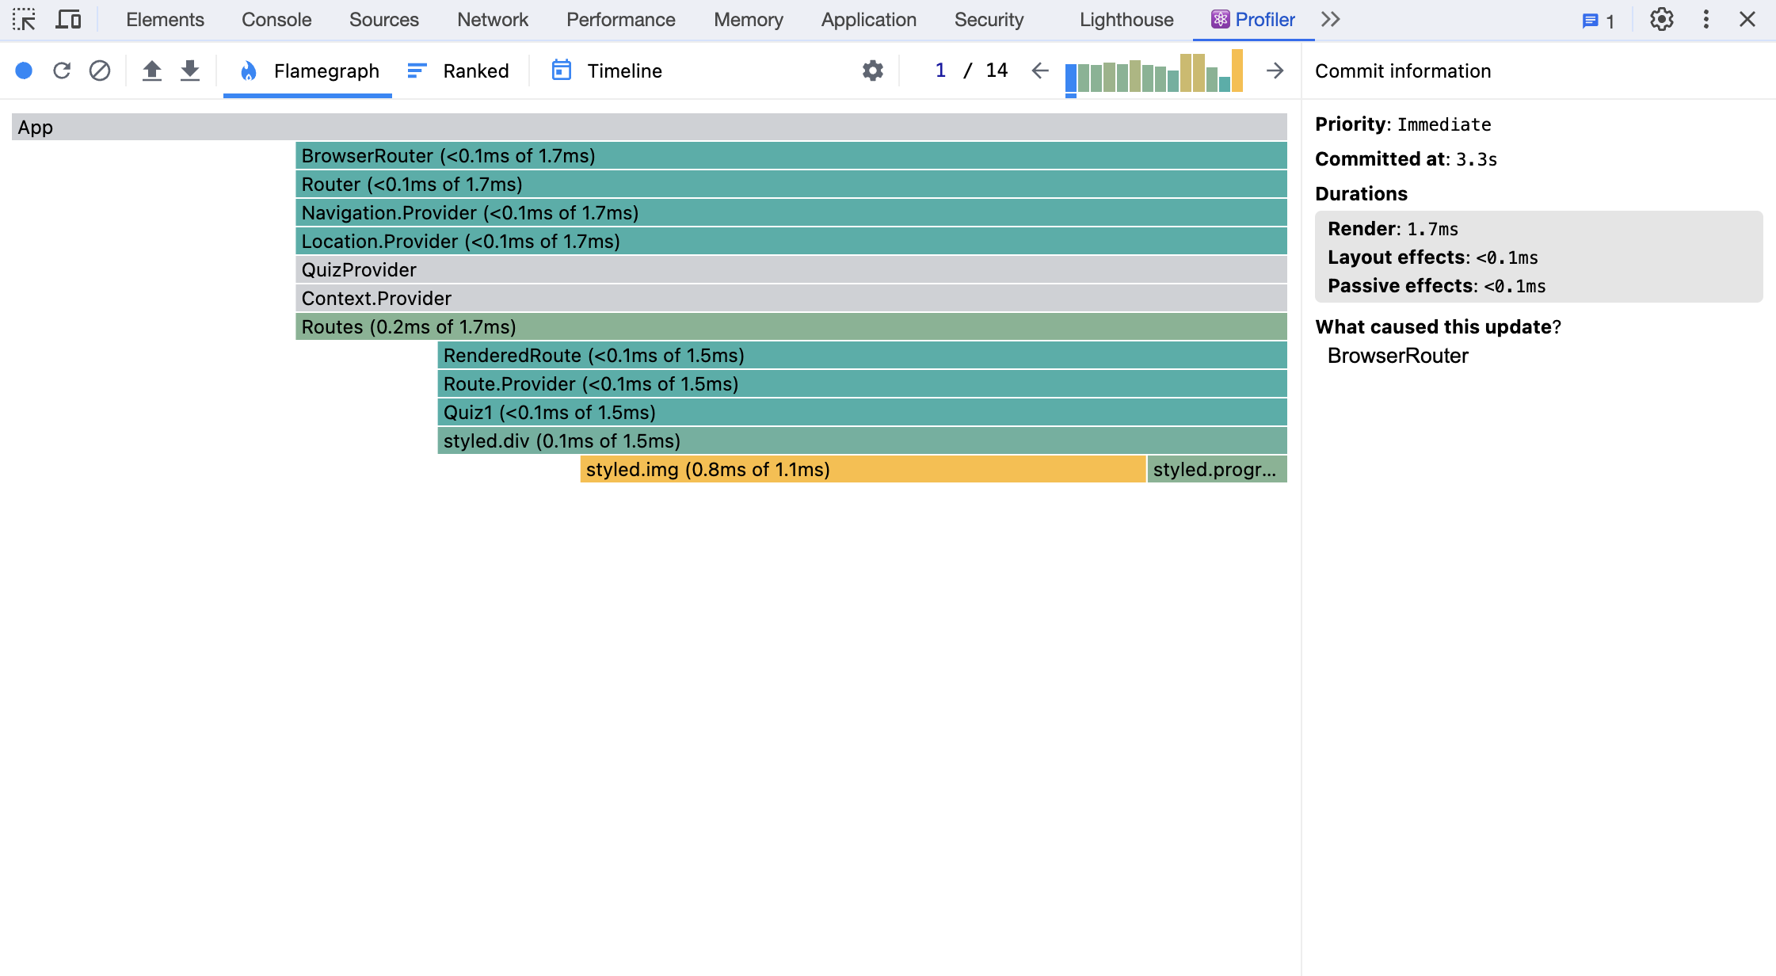Reload and start profiling
1776x976 pixels.
62,71
